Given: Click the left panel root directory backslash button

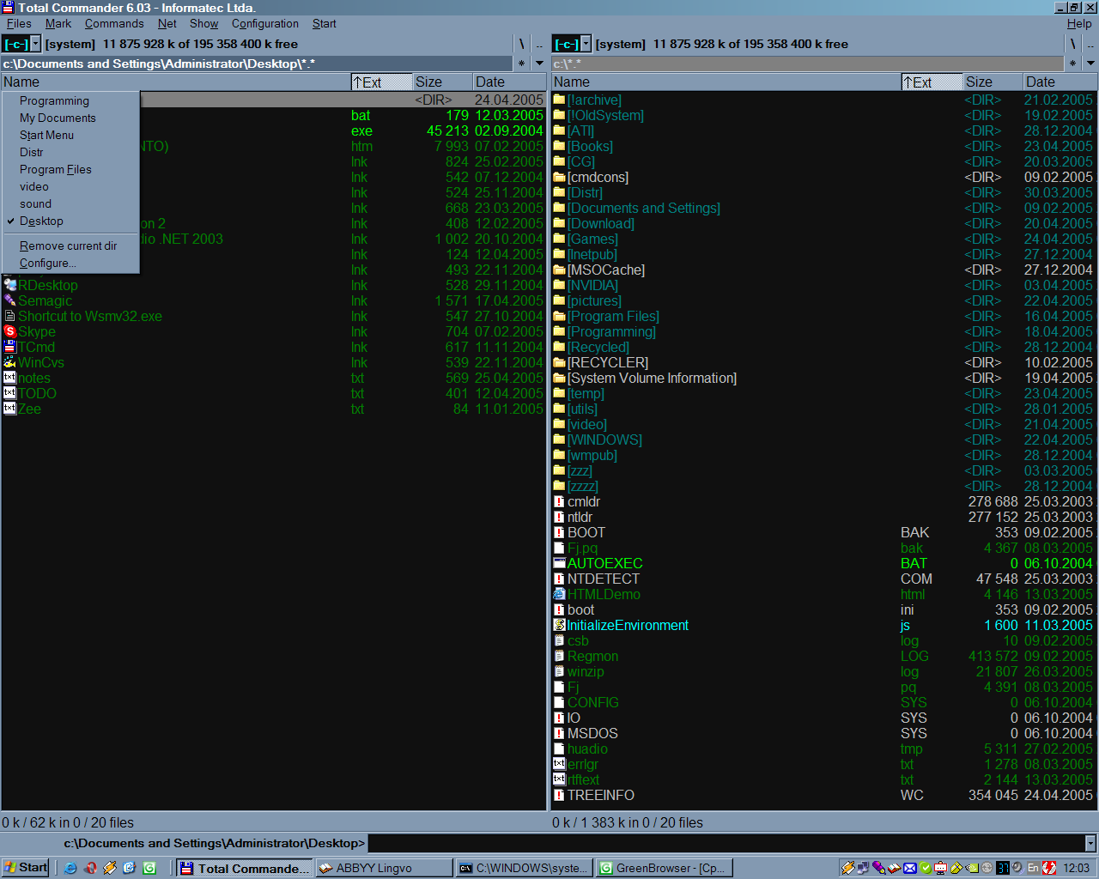Looking at the screenshot, I should tap(521, 44).
